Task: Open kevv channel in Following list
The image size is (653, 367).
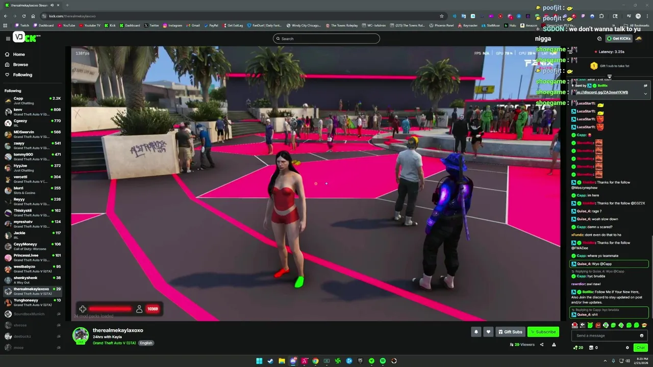Action: [x=32, y=112]
